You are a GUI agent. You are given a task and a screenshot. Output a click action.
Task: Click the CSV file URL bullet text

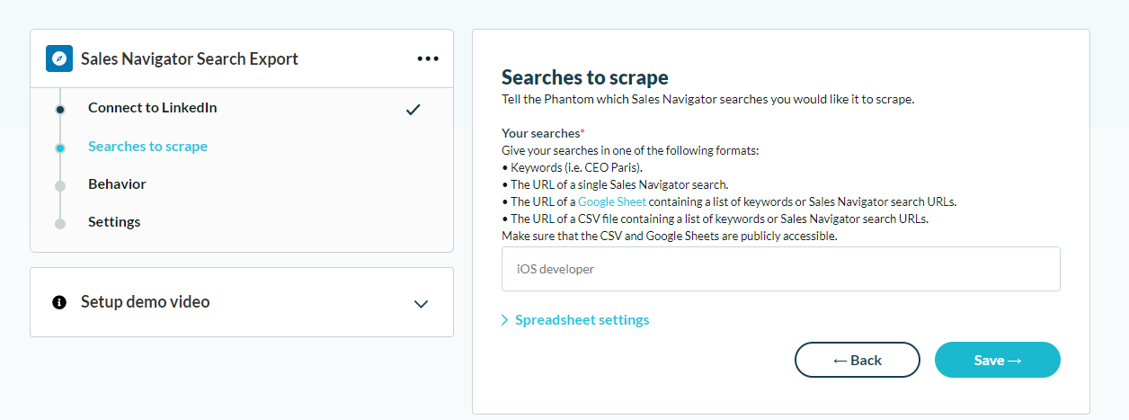coord(715,219)
